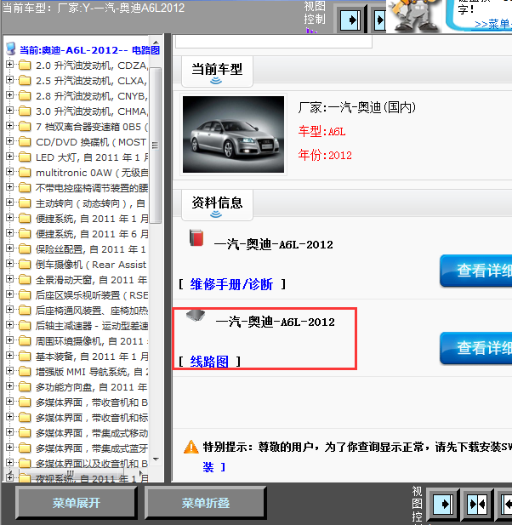
Task: Click the tree vertical scrollbar thumb
Action: tap(156, 145)
